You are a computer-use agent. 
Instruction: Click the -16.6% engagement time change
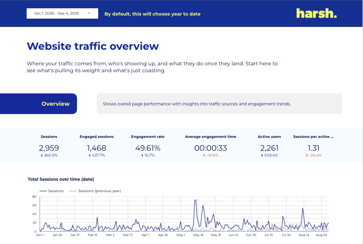click(x=211, y=155)
